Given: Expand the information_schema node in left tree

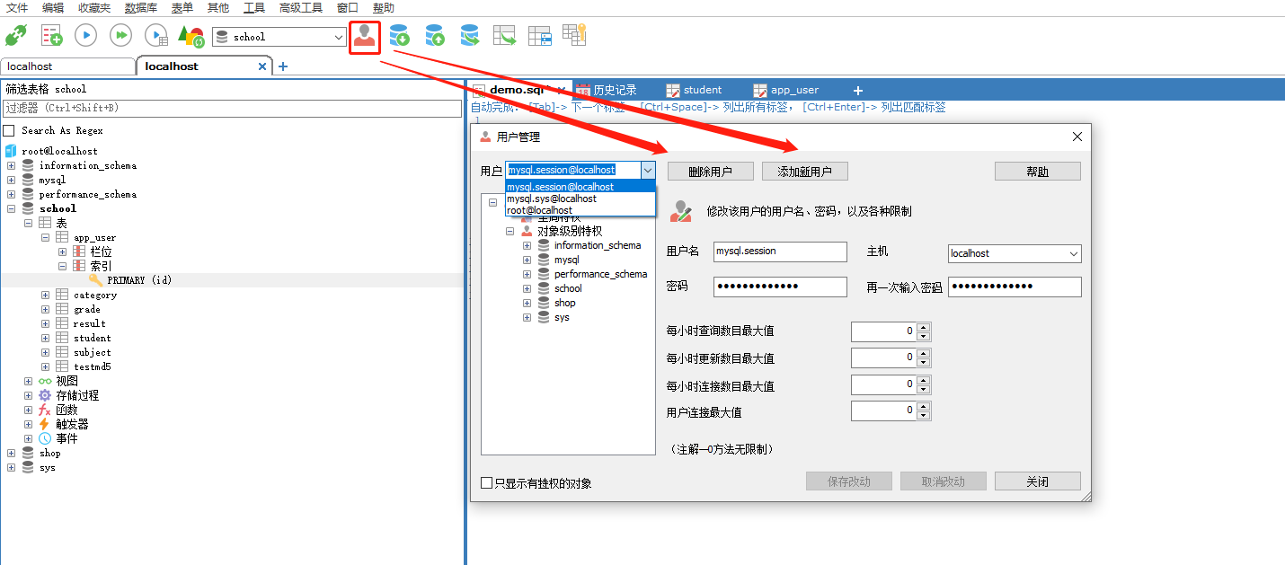Looking at the screenshot, I should point(11,165).
